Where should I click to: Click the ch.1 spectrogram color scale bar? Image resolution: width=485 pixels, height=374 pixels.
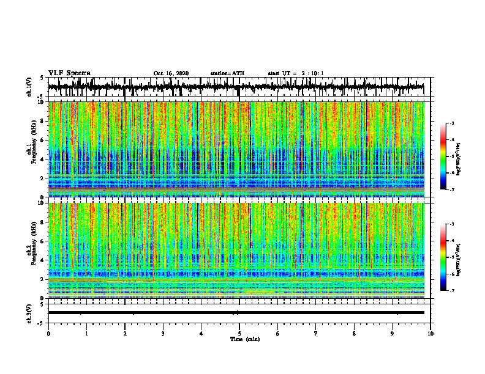tap(443, 156)
